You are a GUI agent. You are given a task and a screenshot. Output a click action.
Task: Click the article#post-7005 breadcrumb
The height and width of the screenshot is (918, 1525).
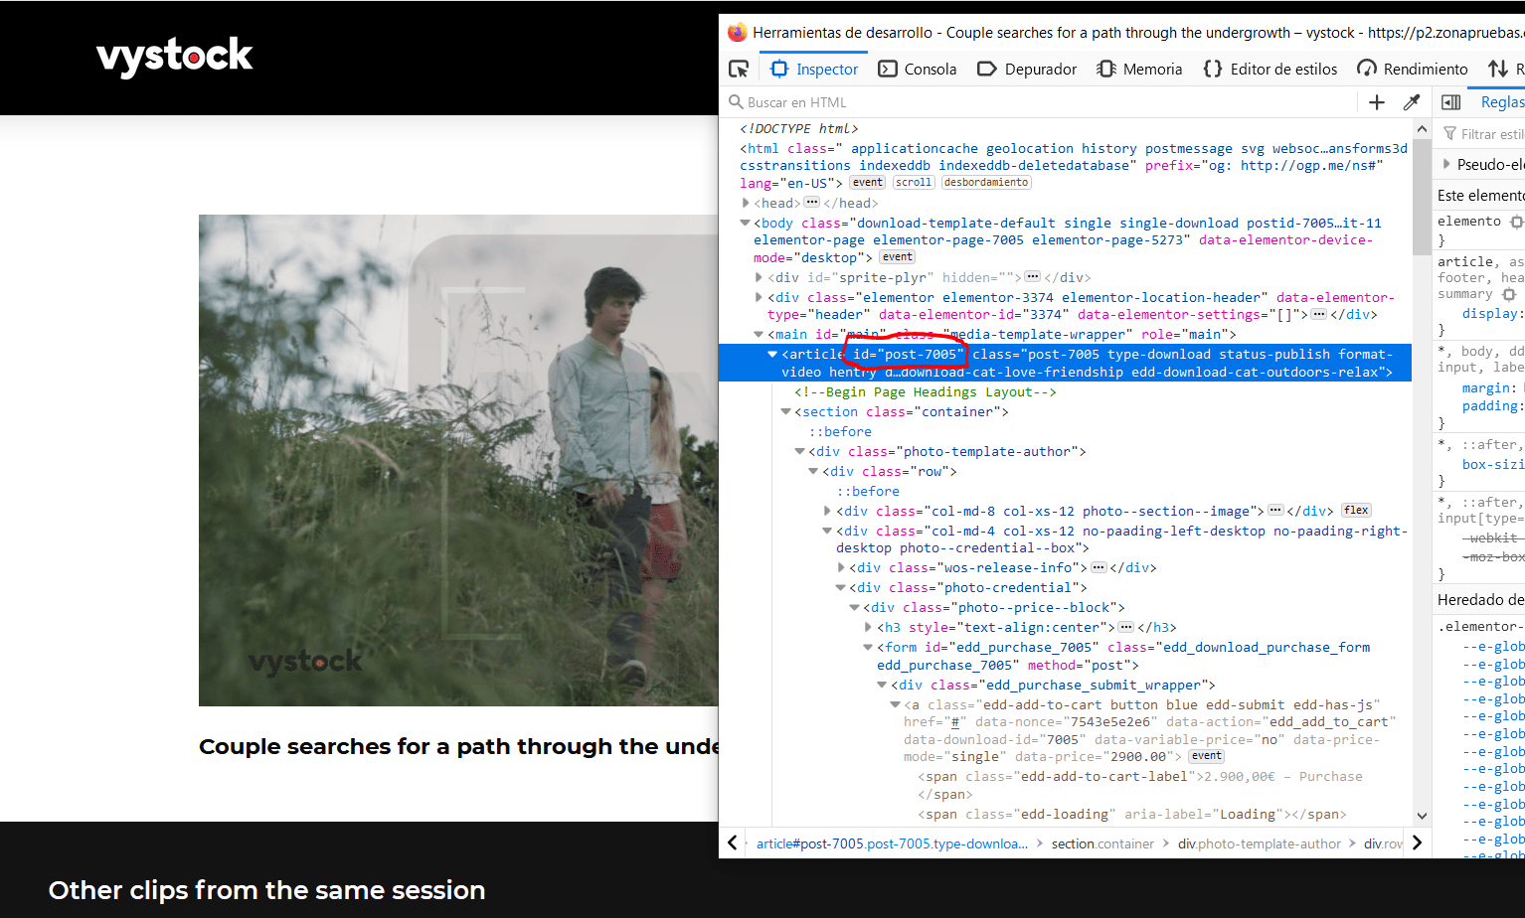click(893, 843)
